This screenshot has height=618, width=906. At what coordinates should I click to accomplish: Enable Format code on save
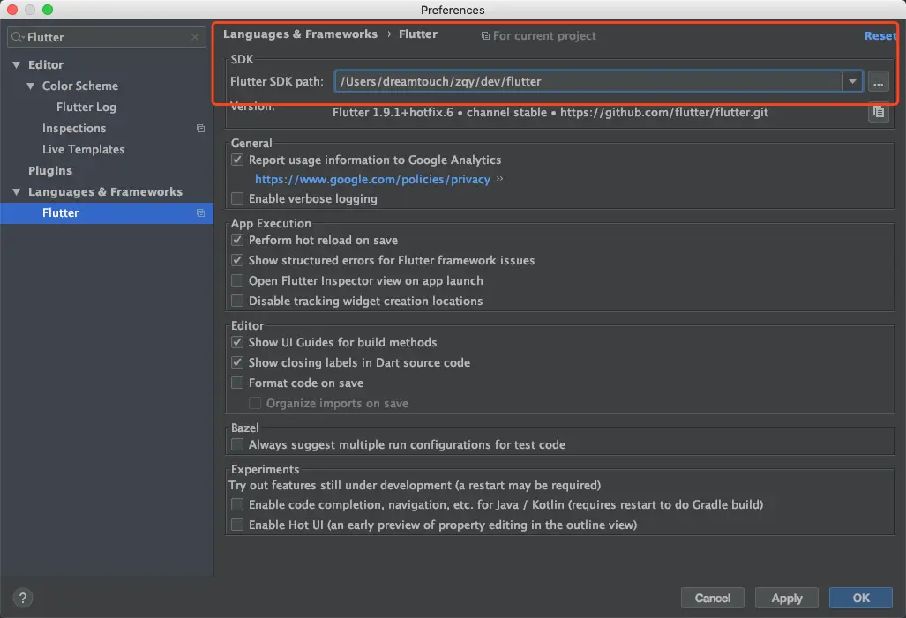tap(237, 383)
